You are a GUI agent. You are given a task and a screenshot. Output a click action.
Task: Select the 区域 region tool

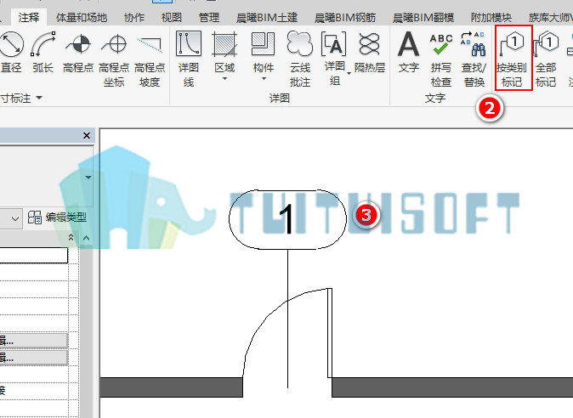pyautogui.click(x=224, y=52)
